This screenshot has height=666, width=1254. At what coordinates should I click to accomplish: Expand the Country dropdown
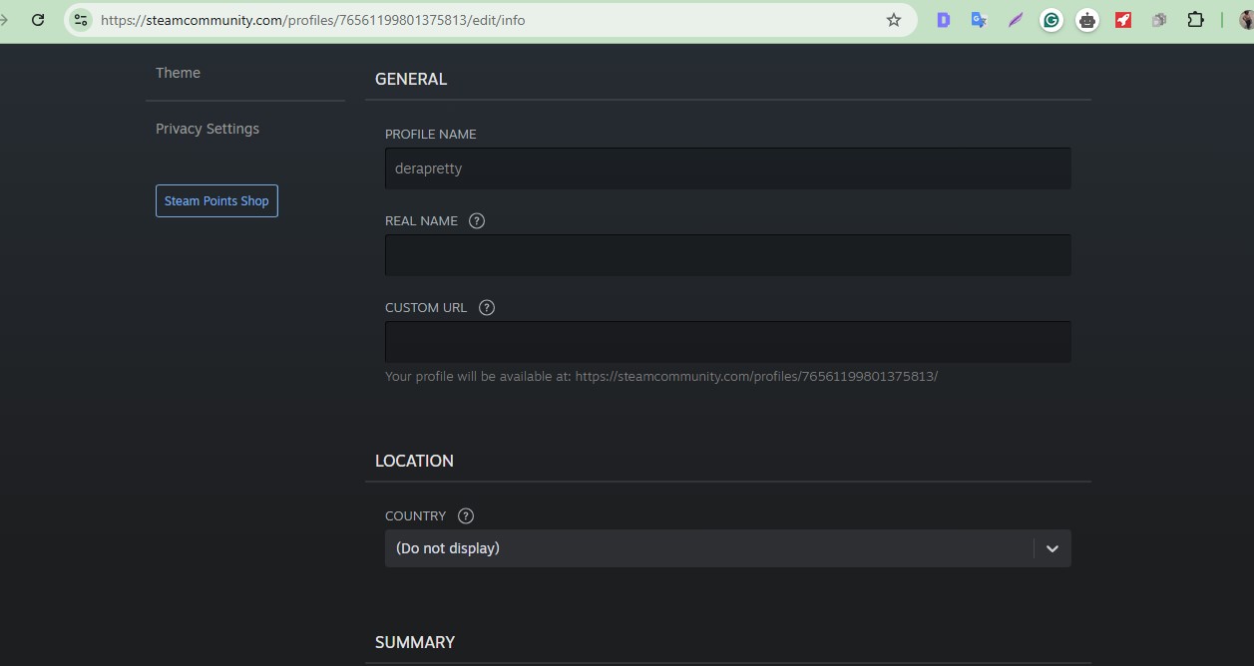coord(708,548)
